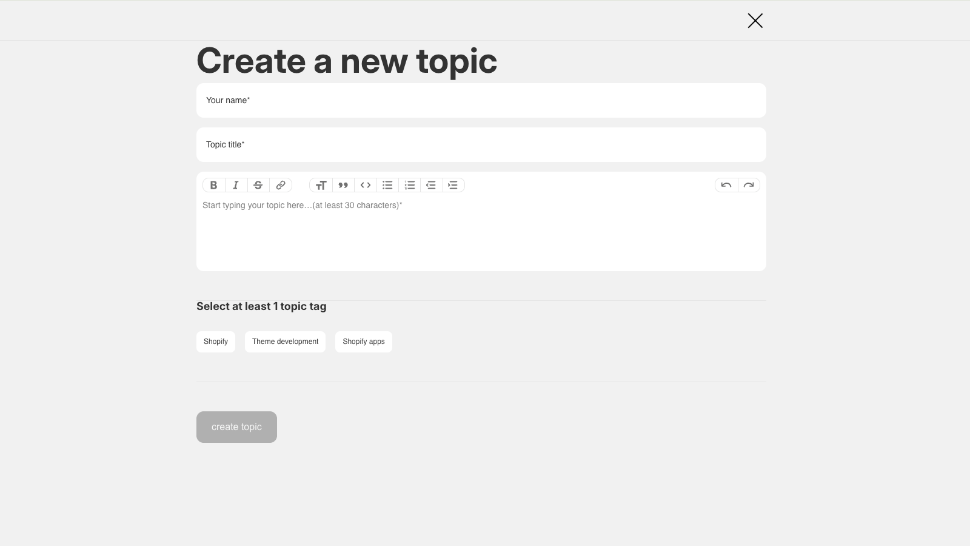Image resolution: width=970 pixels, height=546 pixels.
Task: Insert a code block
Action: pyautogui.click(x=365, y=185)
